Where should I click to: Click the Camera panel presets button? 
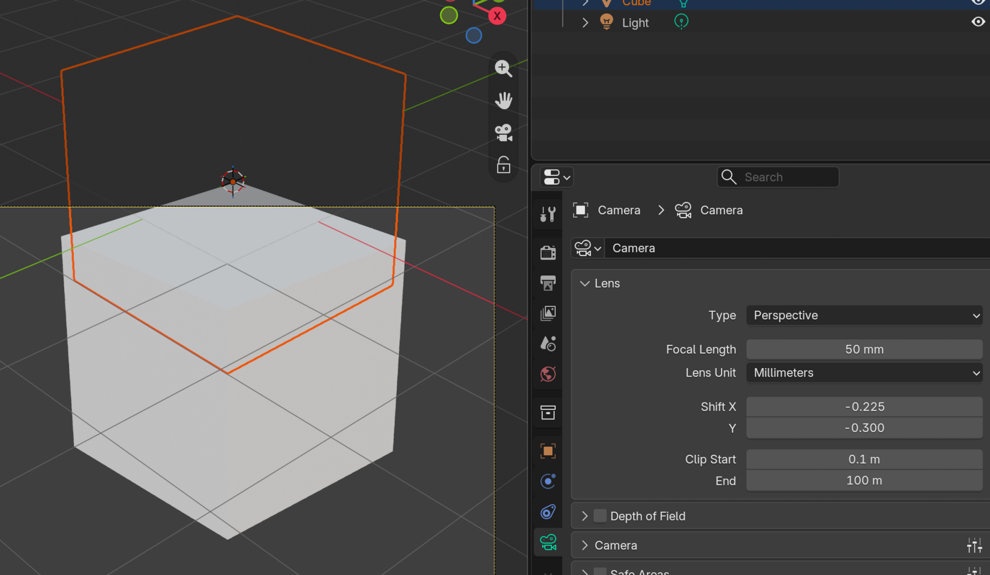974,545
